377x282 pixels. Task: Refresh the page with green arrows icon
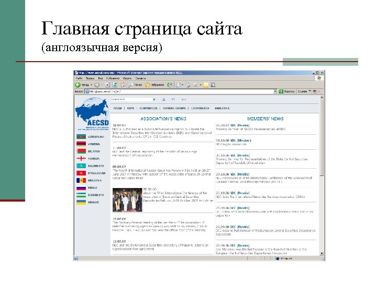(x=115, y=85)
